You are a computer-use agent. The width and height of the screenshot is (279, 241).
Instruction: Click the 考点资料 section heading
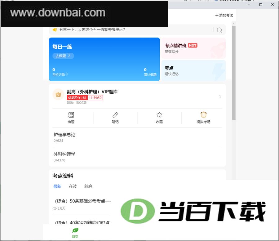(x=63, y=176)
